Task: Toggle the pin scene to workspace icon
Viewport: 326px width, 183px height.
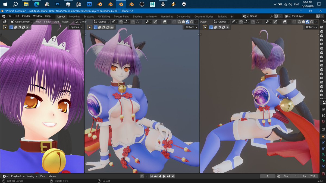Action: coord(272,16)
